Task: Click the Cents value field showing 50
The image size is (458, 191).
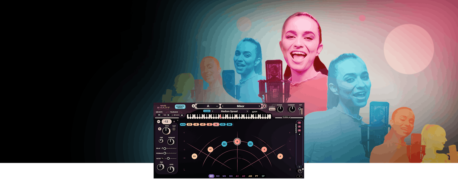Action: click(x=182, y=115)
